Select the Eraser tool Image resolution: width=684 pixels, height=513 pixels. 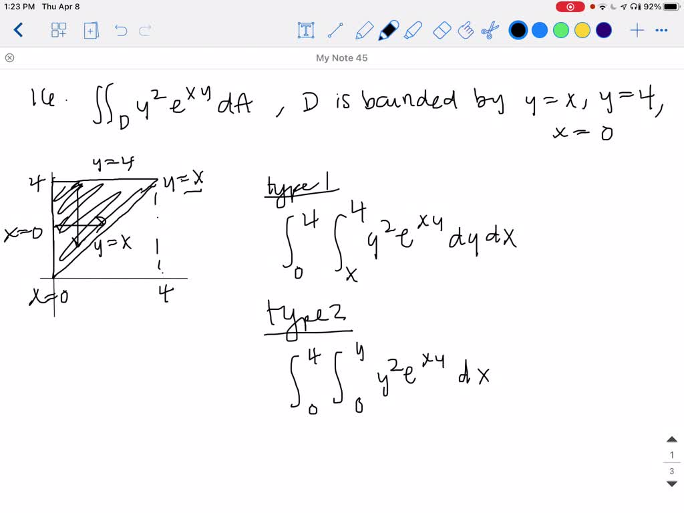[x=441, y=30]
